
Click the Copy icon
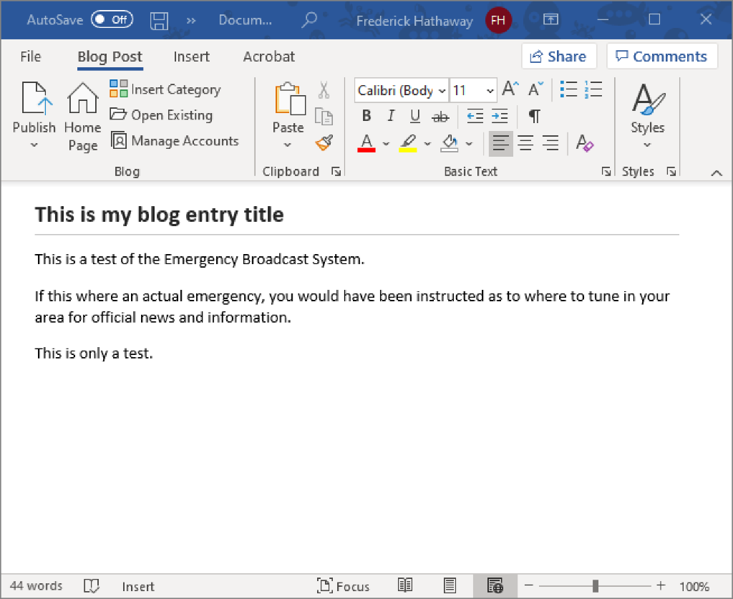[x=324, y=116]
